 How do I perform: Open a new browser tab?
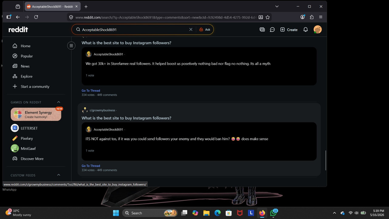pos(86,6)
